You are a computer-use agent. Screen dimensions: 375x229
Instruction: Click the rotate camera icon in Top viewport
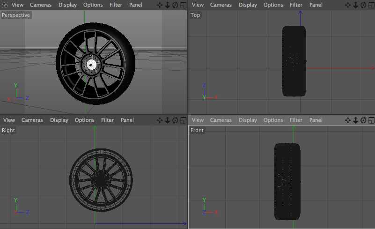pyautogui.click(x=363, y=5)
